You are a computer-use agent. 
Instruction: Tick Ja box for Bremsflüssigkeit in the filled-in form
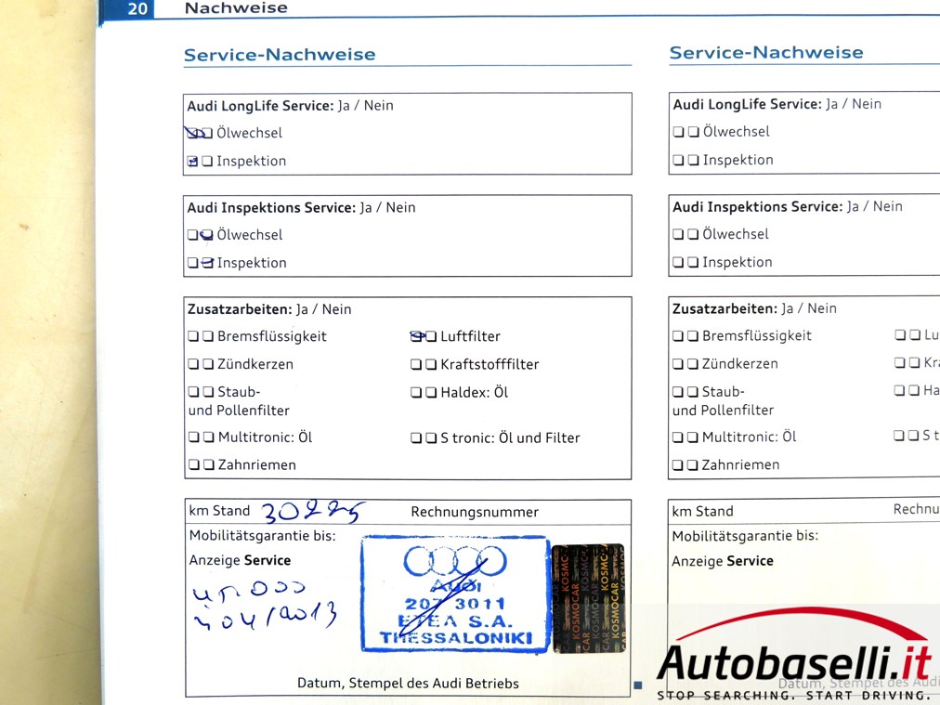click(193, 336)
